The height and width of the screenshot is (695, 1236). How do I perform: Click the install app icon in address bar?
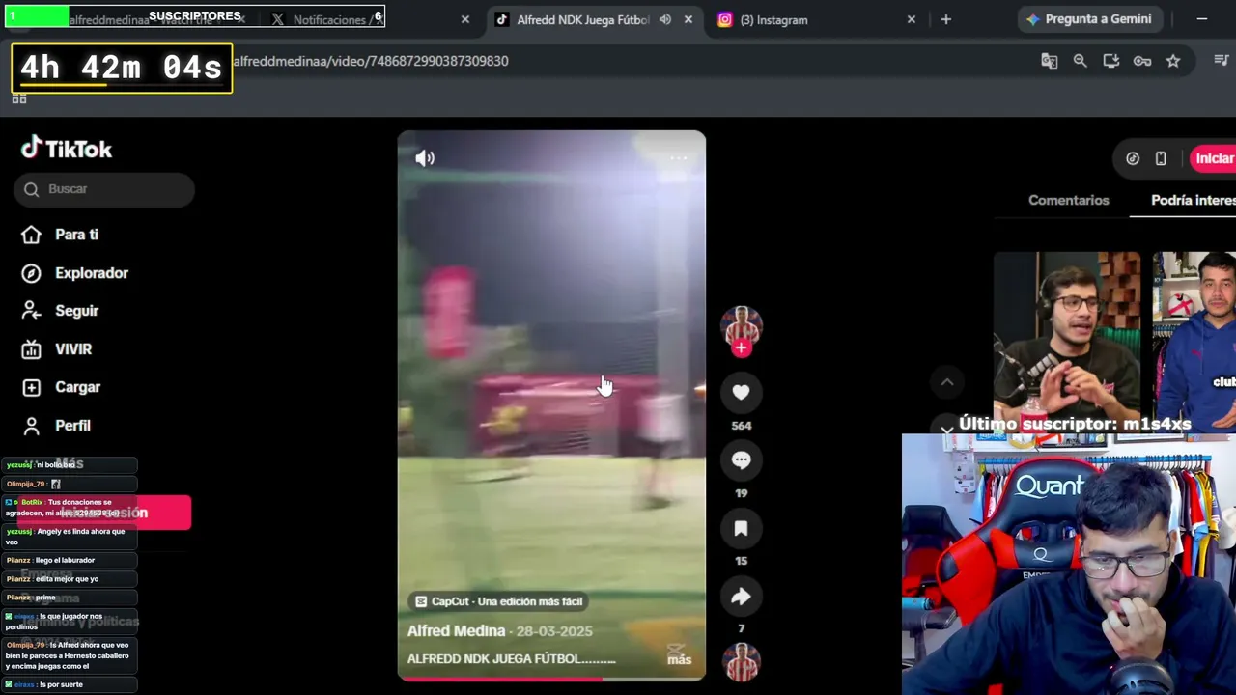(1110, 61)
